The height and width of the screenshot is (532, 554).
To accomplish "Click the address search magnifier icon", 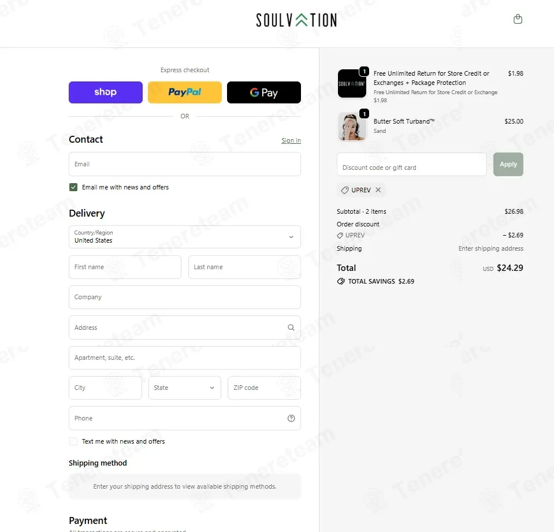I will pos(291,328).
